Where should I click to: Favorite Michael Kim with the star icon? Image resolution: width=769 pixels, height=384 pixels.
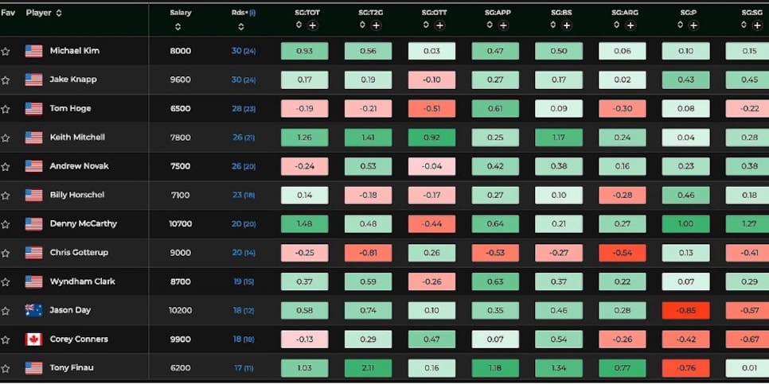click(x=6, y=52)
